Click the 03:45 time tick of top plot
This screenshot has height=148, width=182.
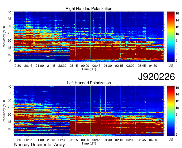(x=142, y=66)
